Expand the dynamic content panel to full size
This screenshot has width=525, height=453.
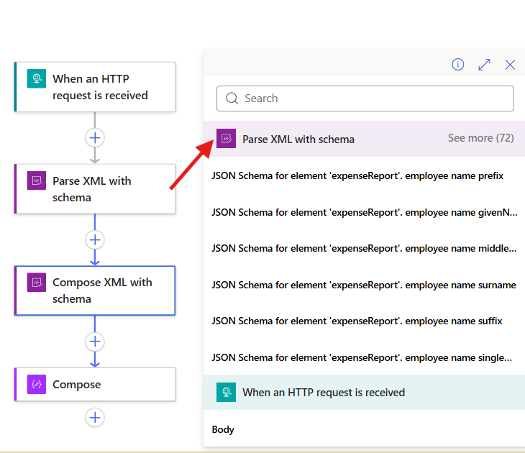(484, 65)
